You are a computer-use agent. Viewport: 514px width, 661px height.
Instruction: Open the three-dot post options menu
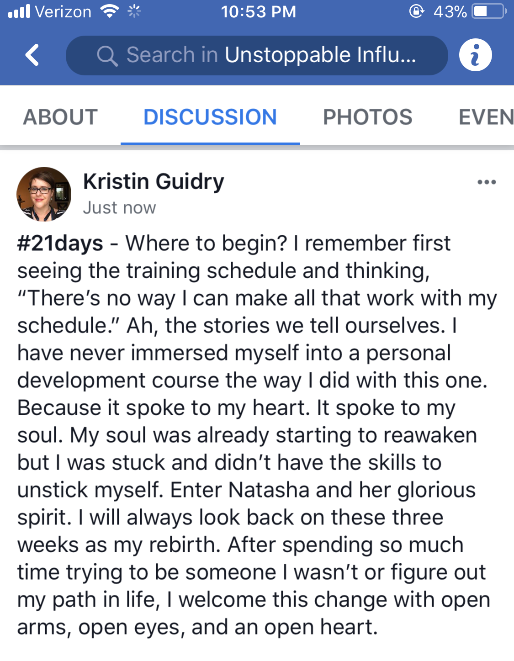[487, 182]
